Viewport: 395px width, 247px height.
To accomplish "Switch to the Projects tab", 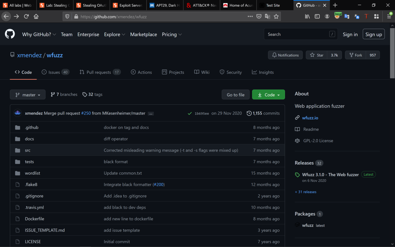I will tap(173, 72).
